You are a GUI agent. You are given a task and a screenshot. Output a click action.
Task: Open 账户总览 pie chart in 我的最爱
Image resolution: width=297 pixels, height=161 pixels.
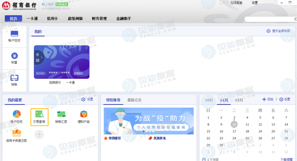click(x=17, y=117)
